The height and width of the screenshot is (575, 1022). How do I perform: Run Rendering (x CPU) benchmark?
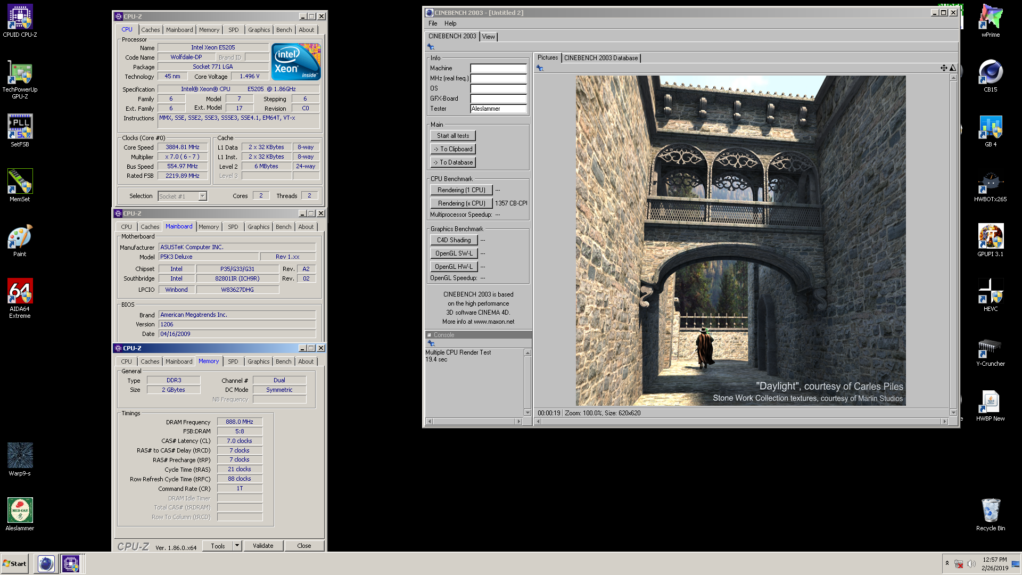pos(461,203)
